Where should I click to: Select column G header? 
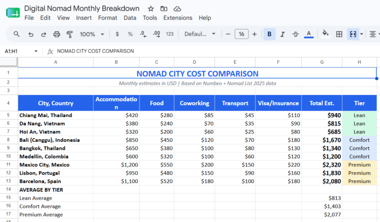coord(322,62)
